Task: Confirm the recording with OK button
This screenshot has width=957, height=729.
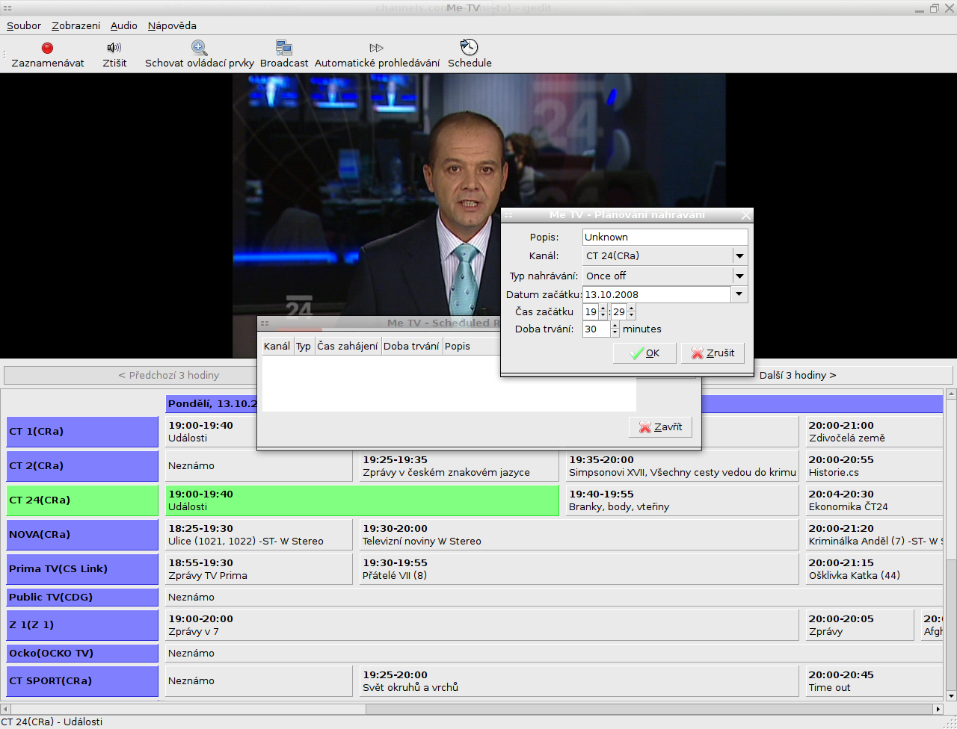Action: point(644,353)
